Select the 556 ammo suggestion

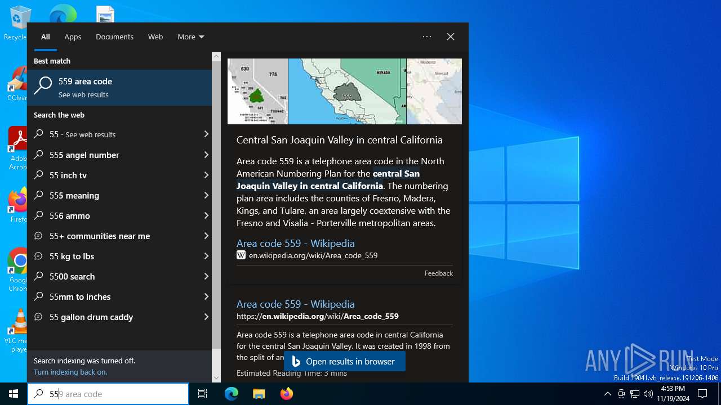tap(119, 215)
